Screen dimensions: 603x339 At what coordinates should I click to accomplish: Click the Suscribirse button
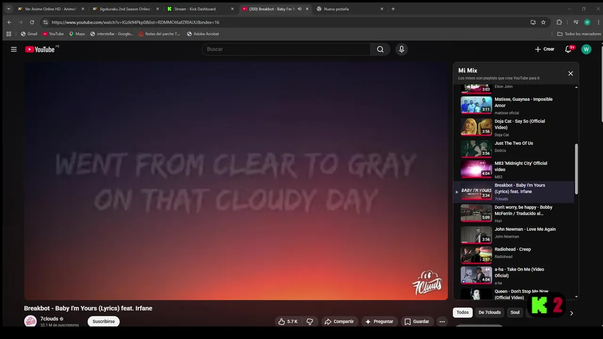[x=104, y=322]
